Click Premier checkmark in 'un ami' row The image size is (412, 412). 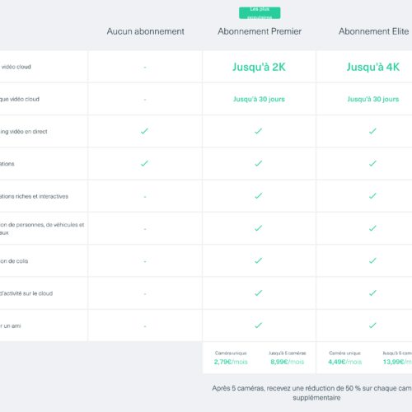pyautogui.click(x=259, y=325)
